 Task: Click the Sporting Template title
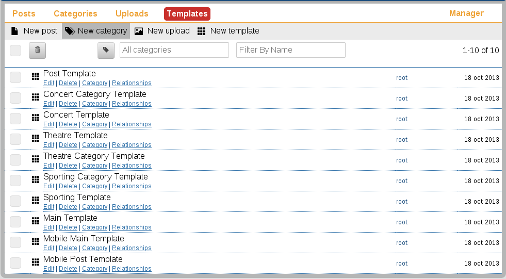(x=77, y=197)
